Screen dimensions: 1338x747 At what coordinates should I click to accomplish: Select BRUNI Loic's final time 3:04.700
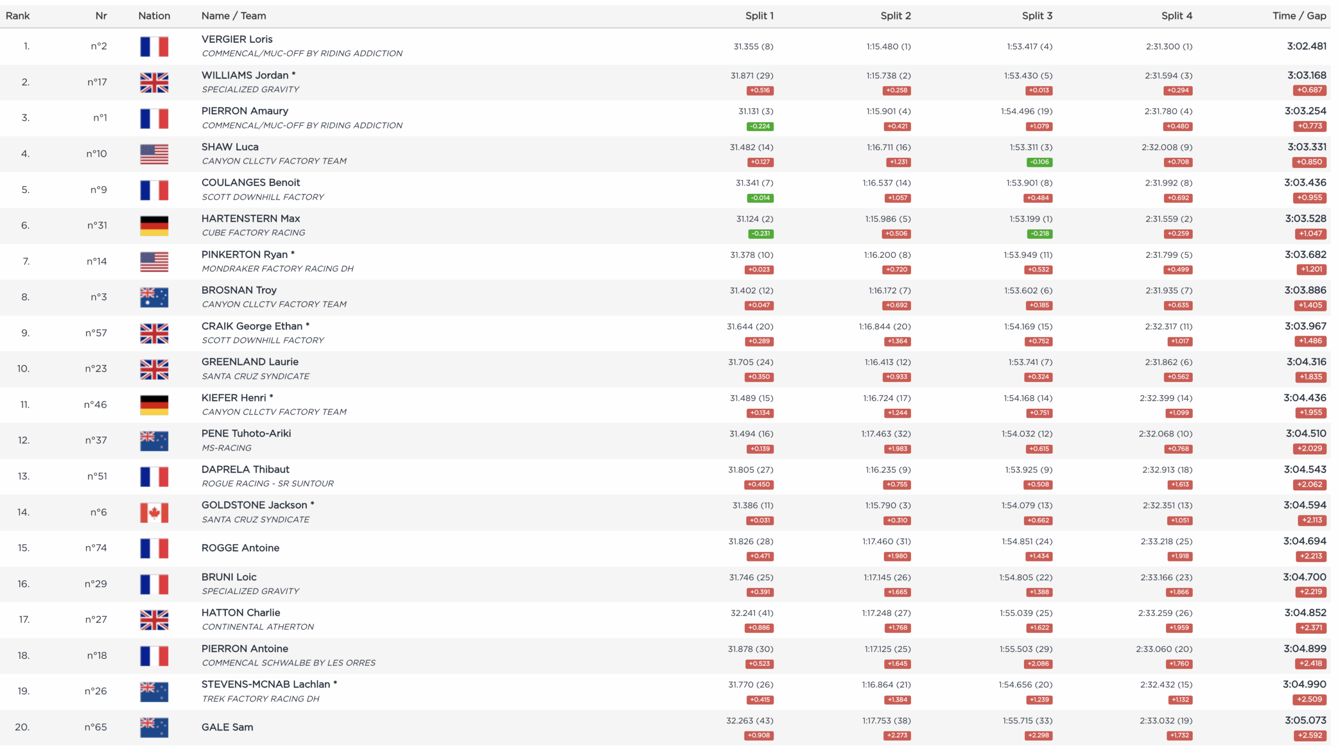(x=1304, y=577)
